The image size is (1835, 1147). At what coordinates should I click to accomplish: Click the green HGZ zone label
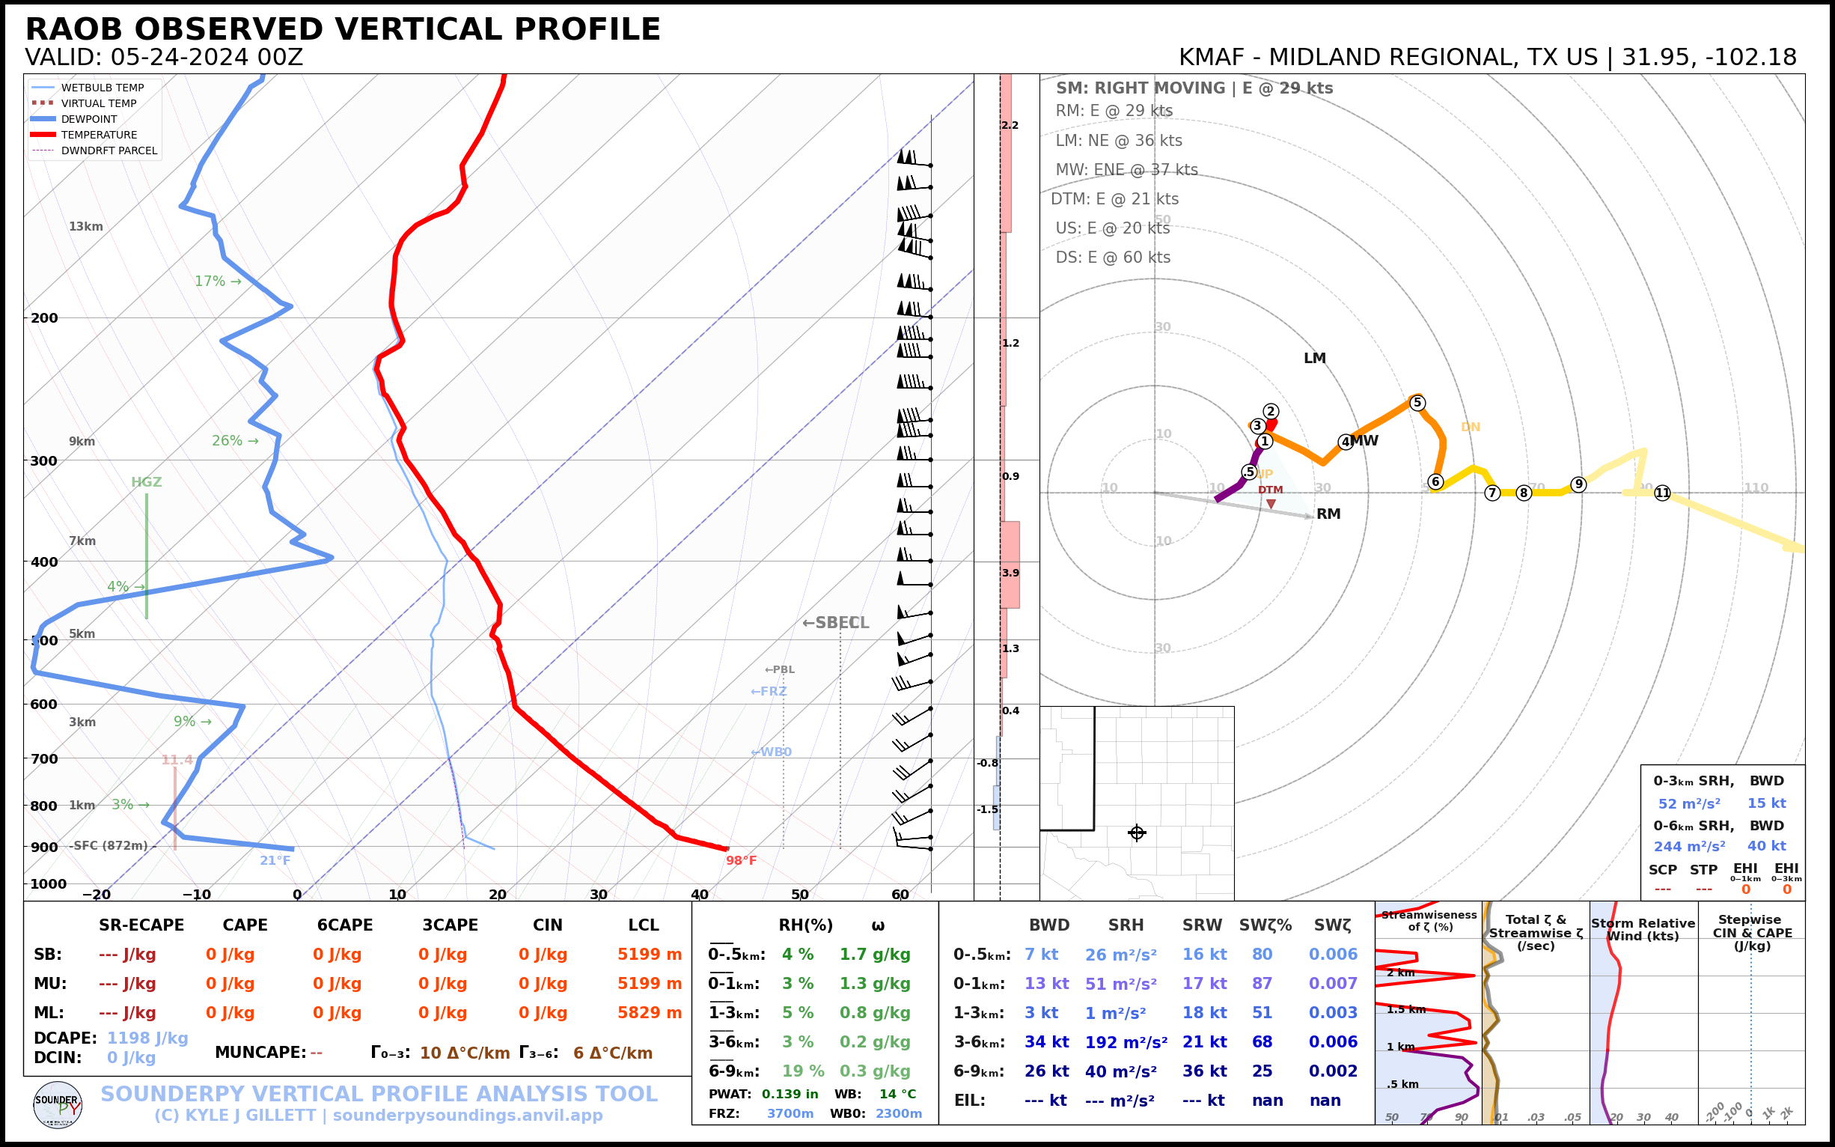point(146,482)
